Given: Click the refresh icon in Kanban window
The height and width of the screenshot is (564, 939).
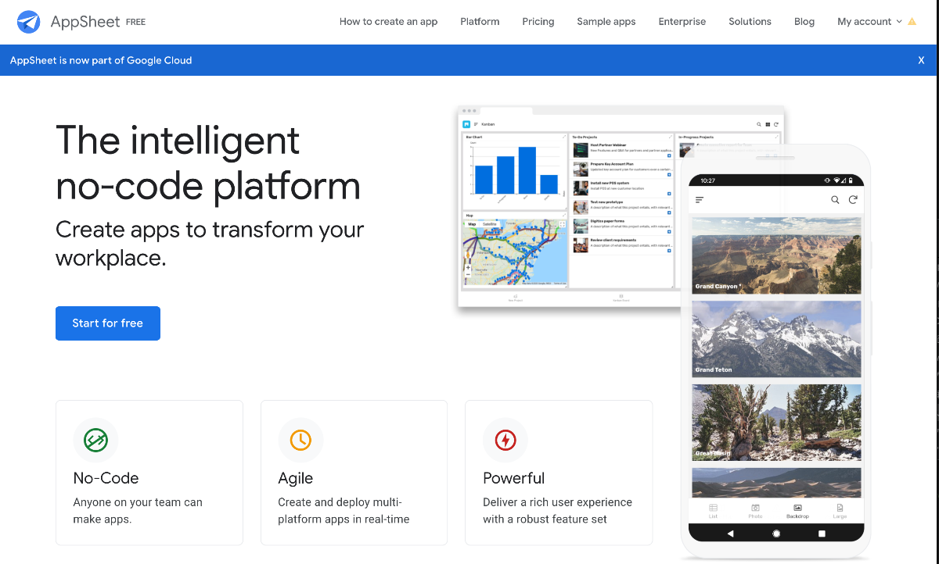Looking at the screenshot, I should click(x=776, y=124).
